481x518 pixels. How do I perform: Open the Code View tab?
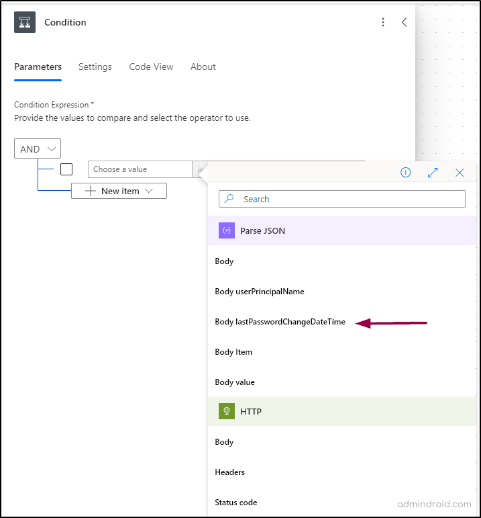pyautogui.click(x=151, y=67)
